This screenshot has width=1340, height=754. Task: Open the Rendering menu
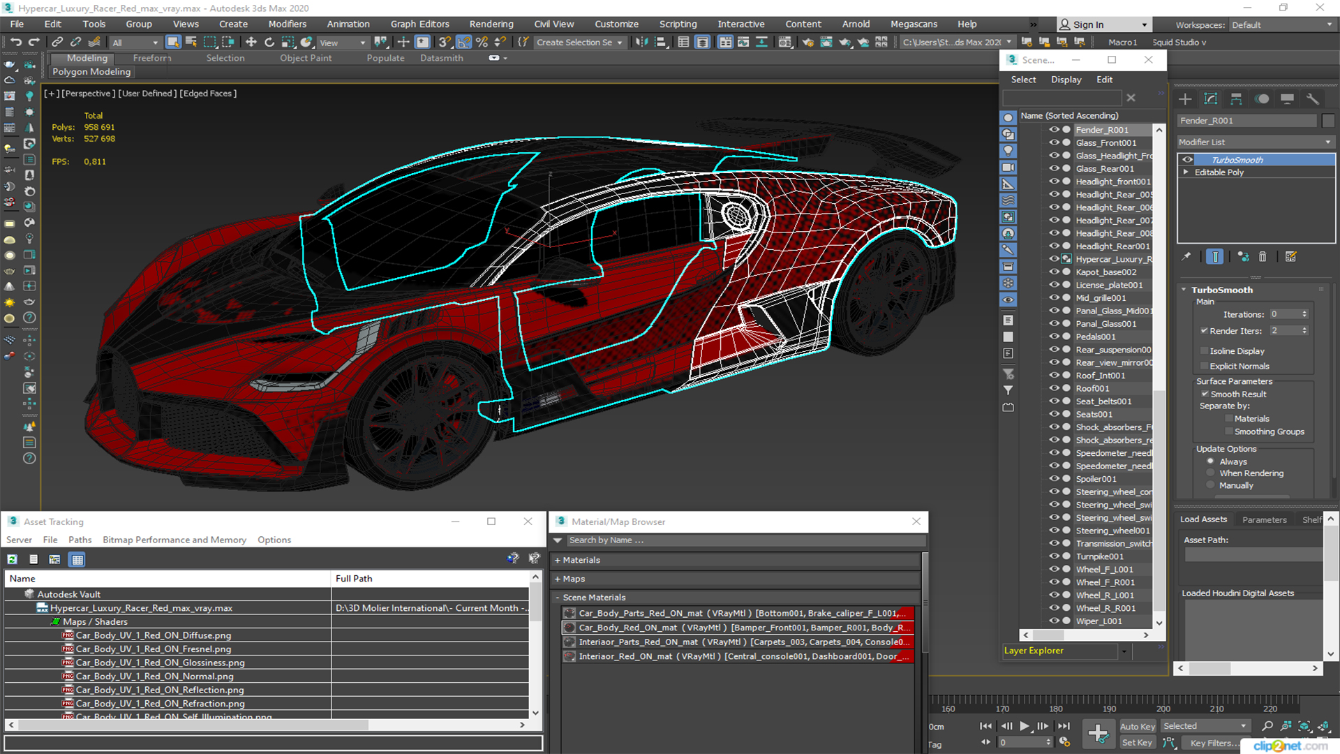[491, 24]
